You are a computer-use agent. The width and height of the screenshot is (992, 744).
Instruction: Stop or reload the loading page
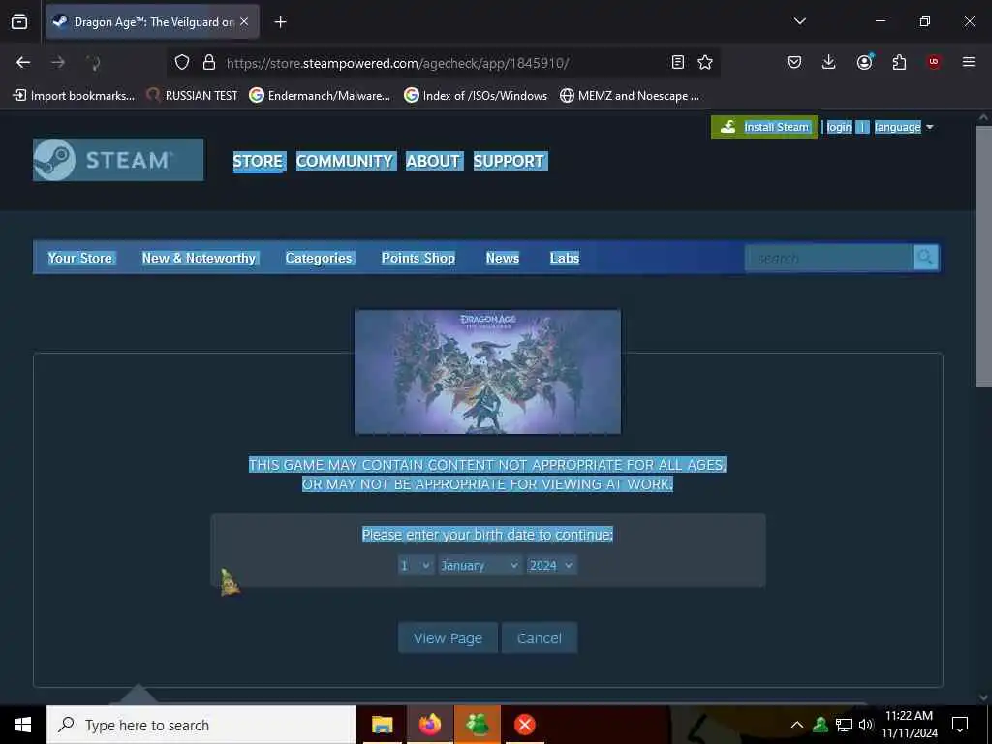93,62
